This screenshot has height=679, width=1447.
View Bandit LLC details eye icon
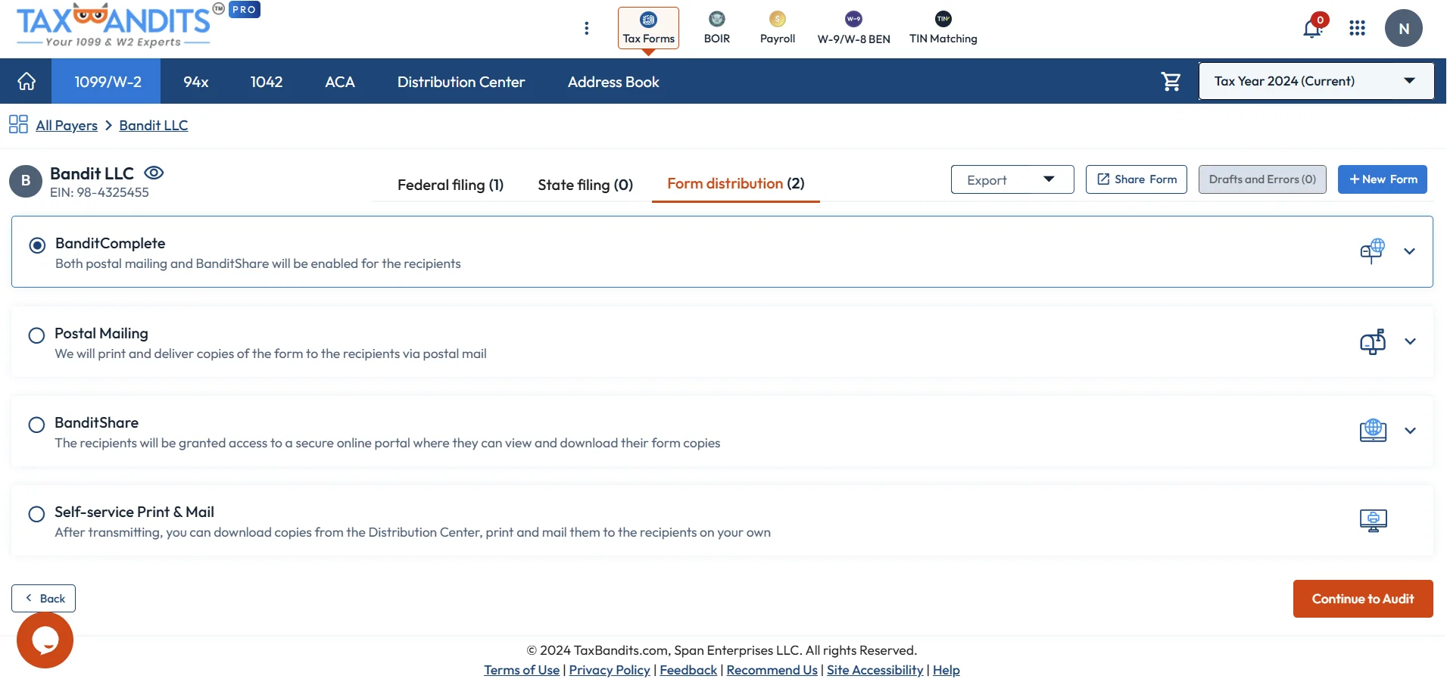pos(154,173)
